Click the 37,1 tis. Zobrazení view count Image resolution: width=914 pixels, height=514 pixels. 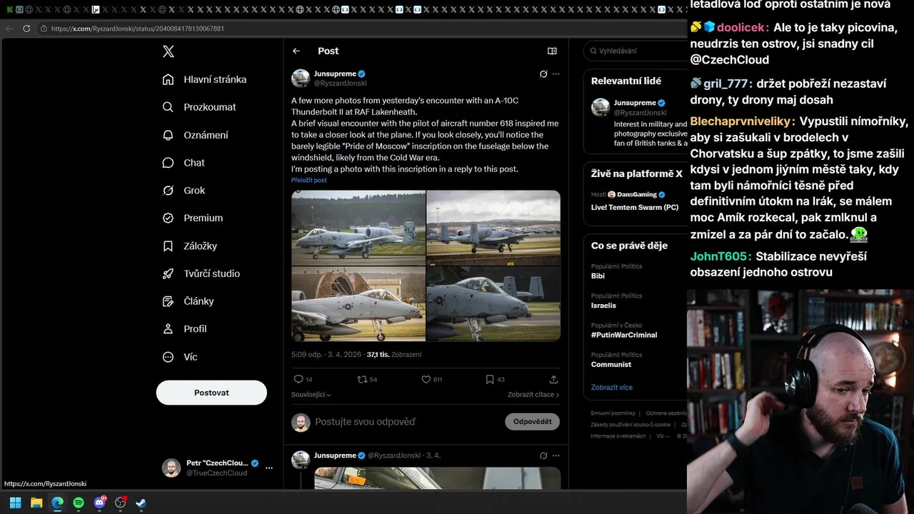[394, 354]
